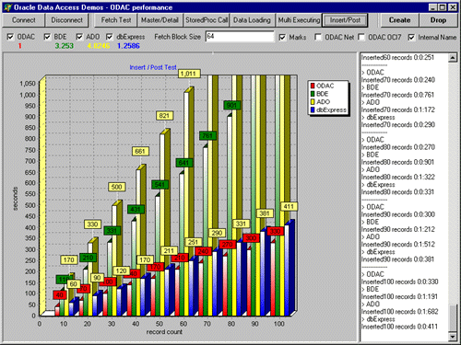Viewport: 461px width, 345px height.
Task: Click the Connect button
Action: 24,20
